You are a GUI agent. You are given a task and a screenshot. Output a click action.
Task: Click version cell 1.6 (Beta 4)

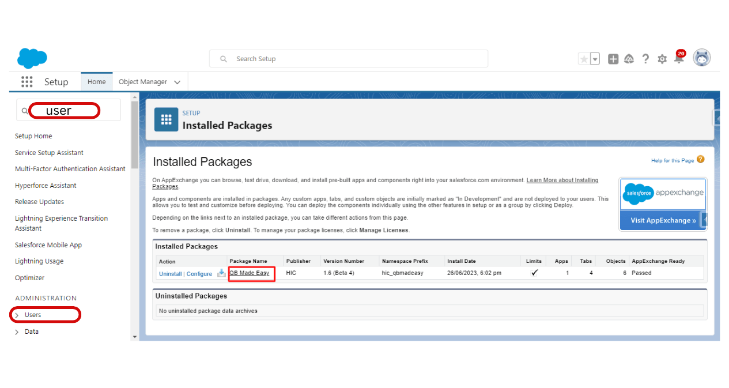pos(339,273)
